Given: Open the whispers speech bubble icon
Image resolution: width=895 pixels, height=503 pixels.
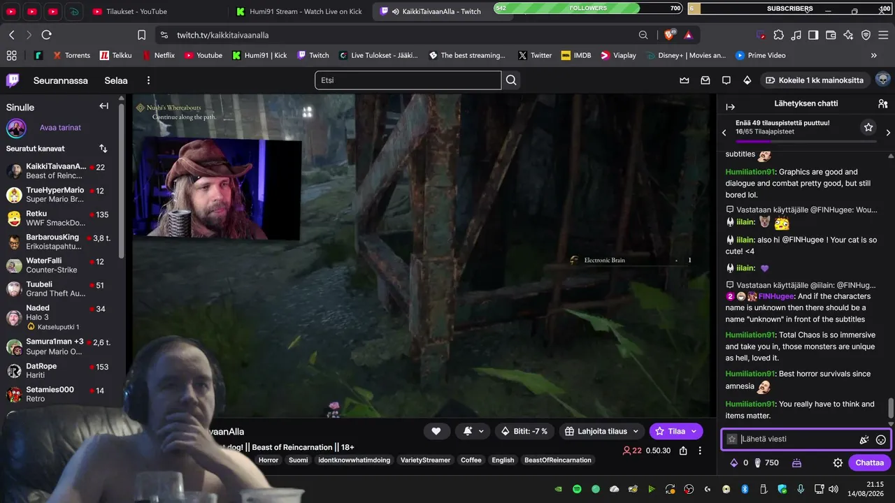Looking at the screenshot, I should (726, 80).
